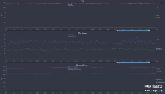Image resolution: width=165 pixels, height=94 pixels.
Task: Click right handle of CPU range slider
Action: [149, 63]
